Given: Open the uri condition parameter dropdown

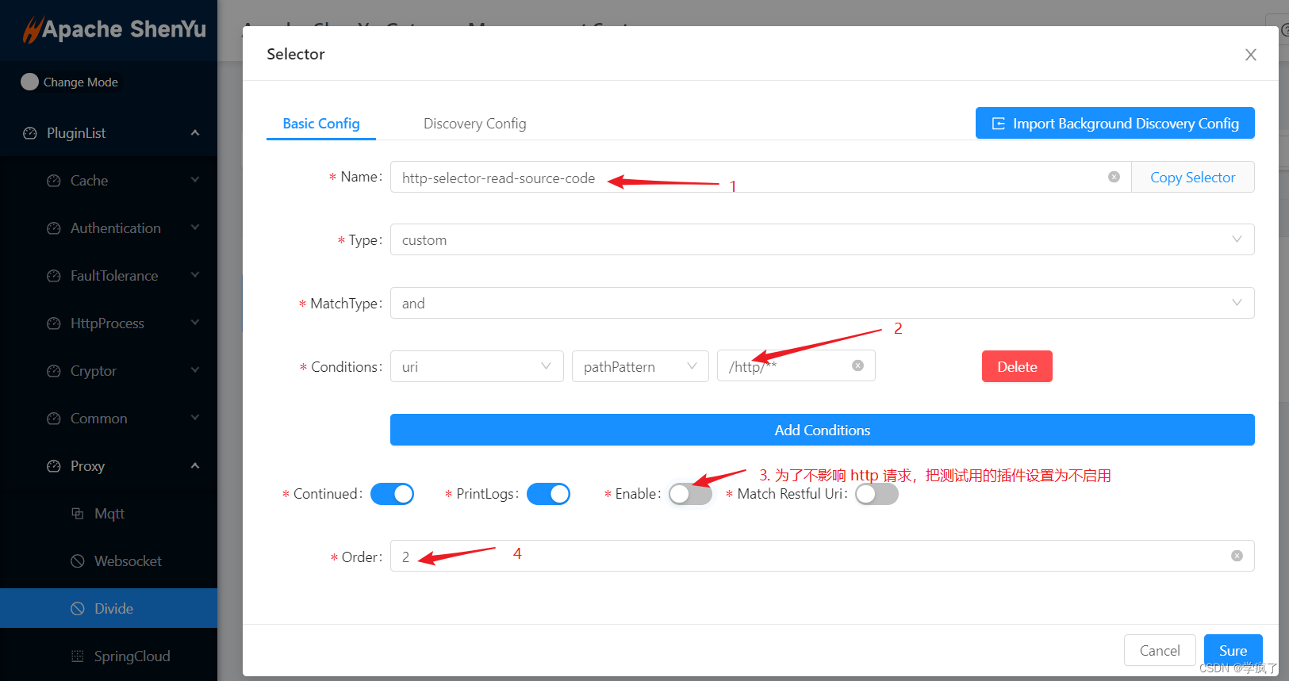Looking at the screenshot, I should pyautogui.click(x=477, y=366).
